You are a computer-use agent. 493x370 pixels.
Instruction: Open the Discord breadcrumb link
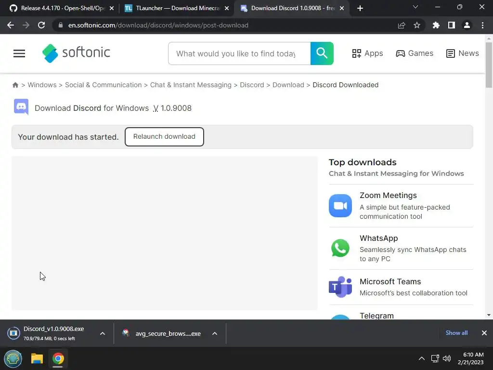pos(252,85)
